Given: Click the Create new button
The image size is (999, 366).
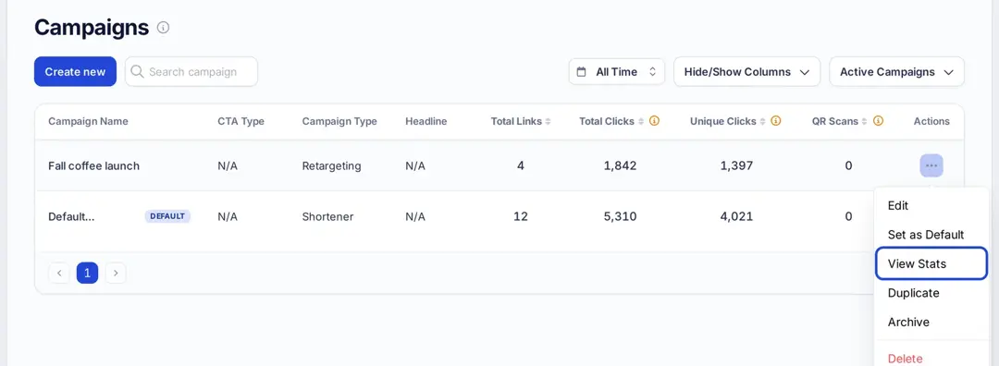Looking at the screenshot, I should click(x=75, y=71).
